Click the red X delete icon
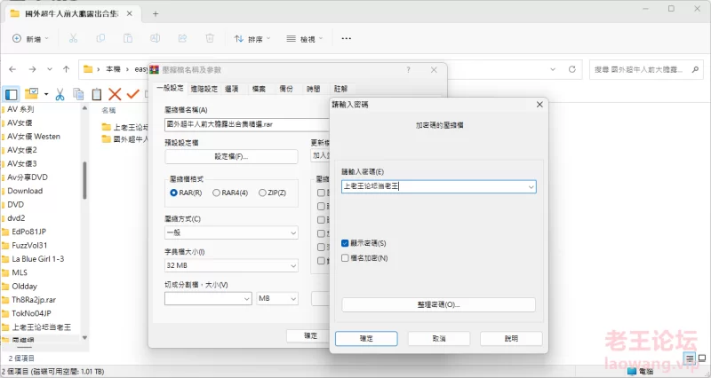Screen dimensions: 711x378 coord(115,93)
